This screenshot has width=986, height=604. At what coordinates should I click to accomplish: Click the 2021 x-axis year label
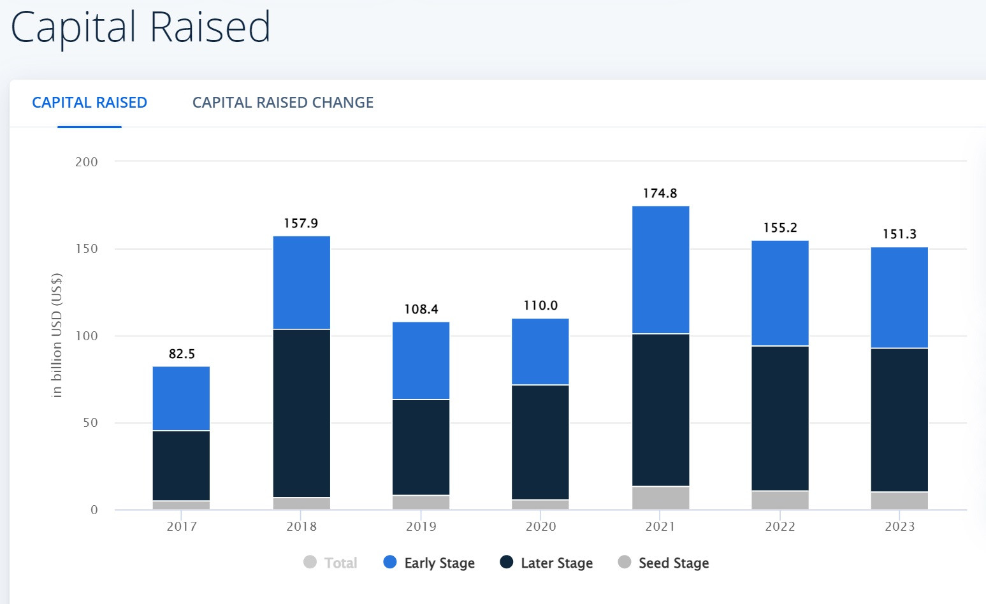pos(660,526)
